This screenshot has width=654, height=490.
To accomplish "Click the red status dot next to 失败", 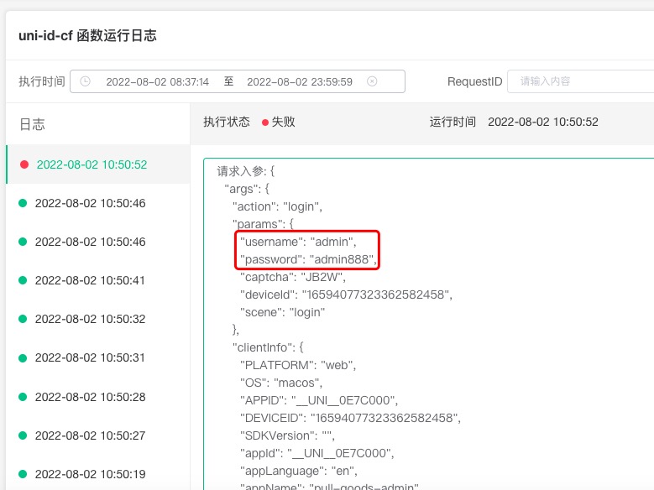I will click(x=265, y=122).
